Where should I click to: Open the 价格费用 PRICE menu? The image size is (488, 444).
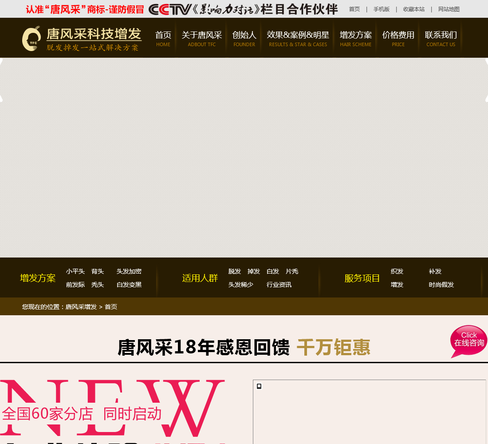398,39
